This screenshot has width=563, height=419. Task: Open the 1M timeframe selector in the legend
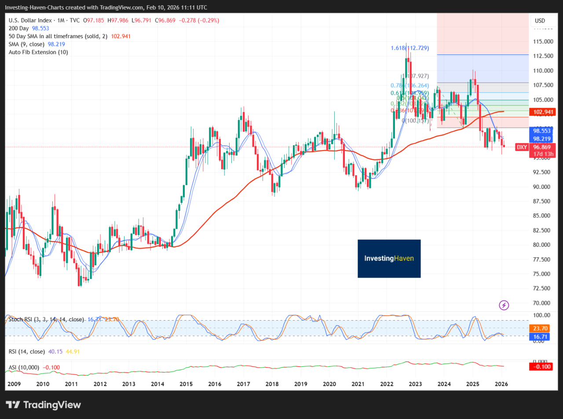pyautogui.click(x=60, y=20)
